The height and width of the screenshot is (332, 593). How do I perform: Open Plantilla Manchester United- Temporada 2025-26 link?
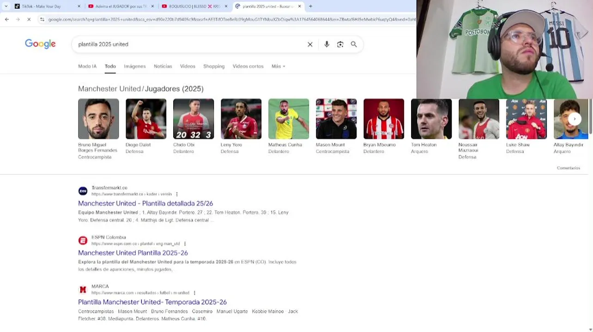tap(152, 302)
